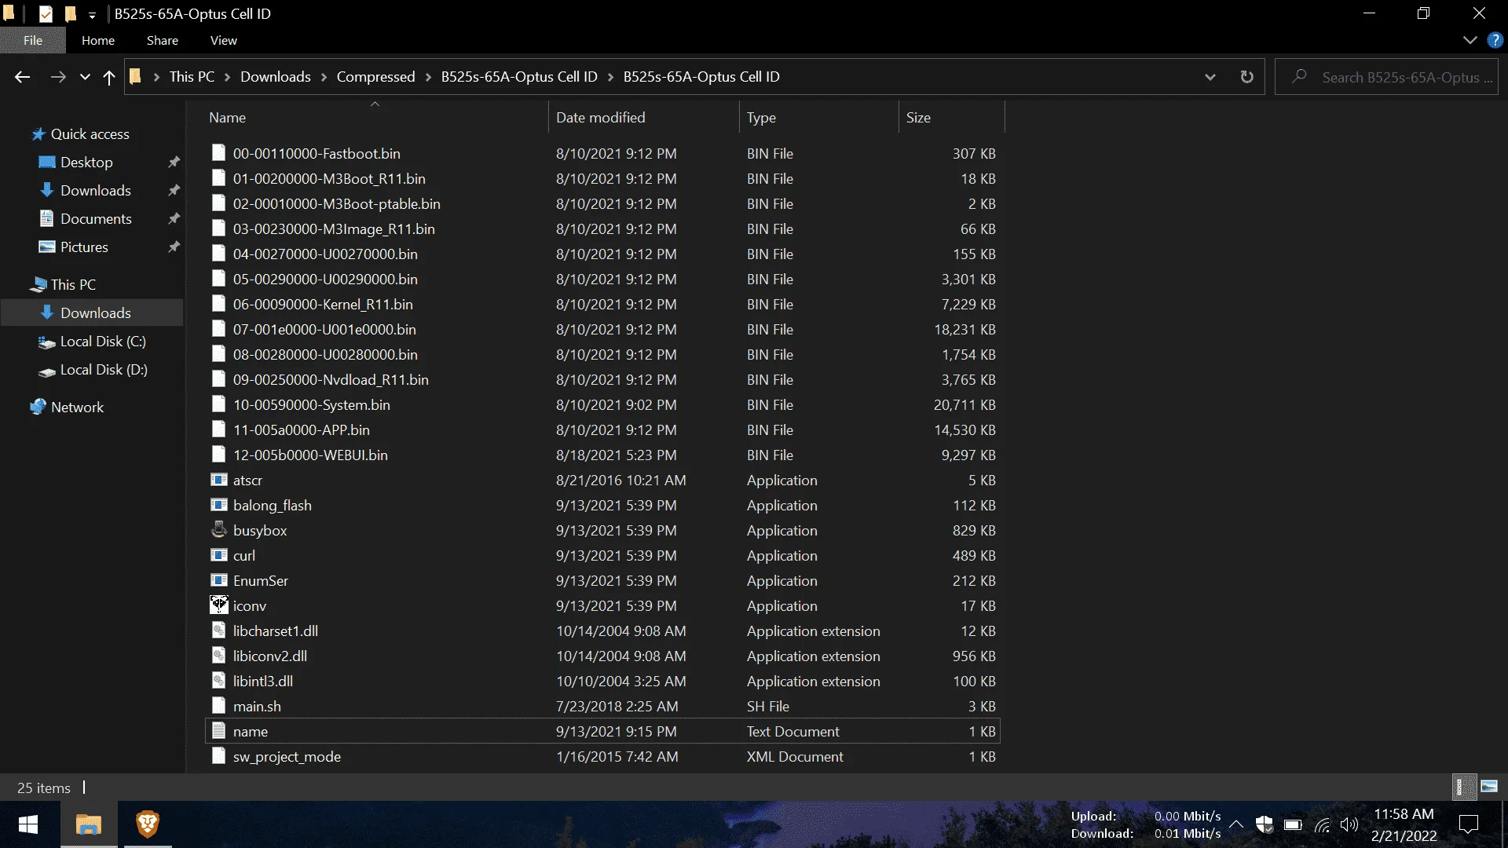
Task: Expand the ribbon with chevron
Action: pos(1470,40)
